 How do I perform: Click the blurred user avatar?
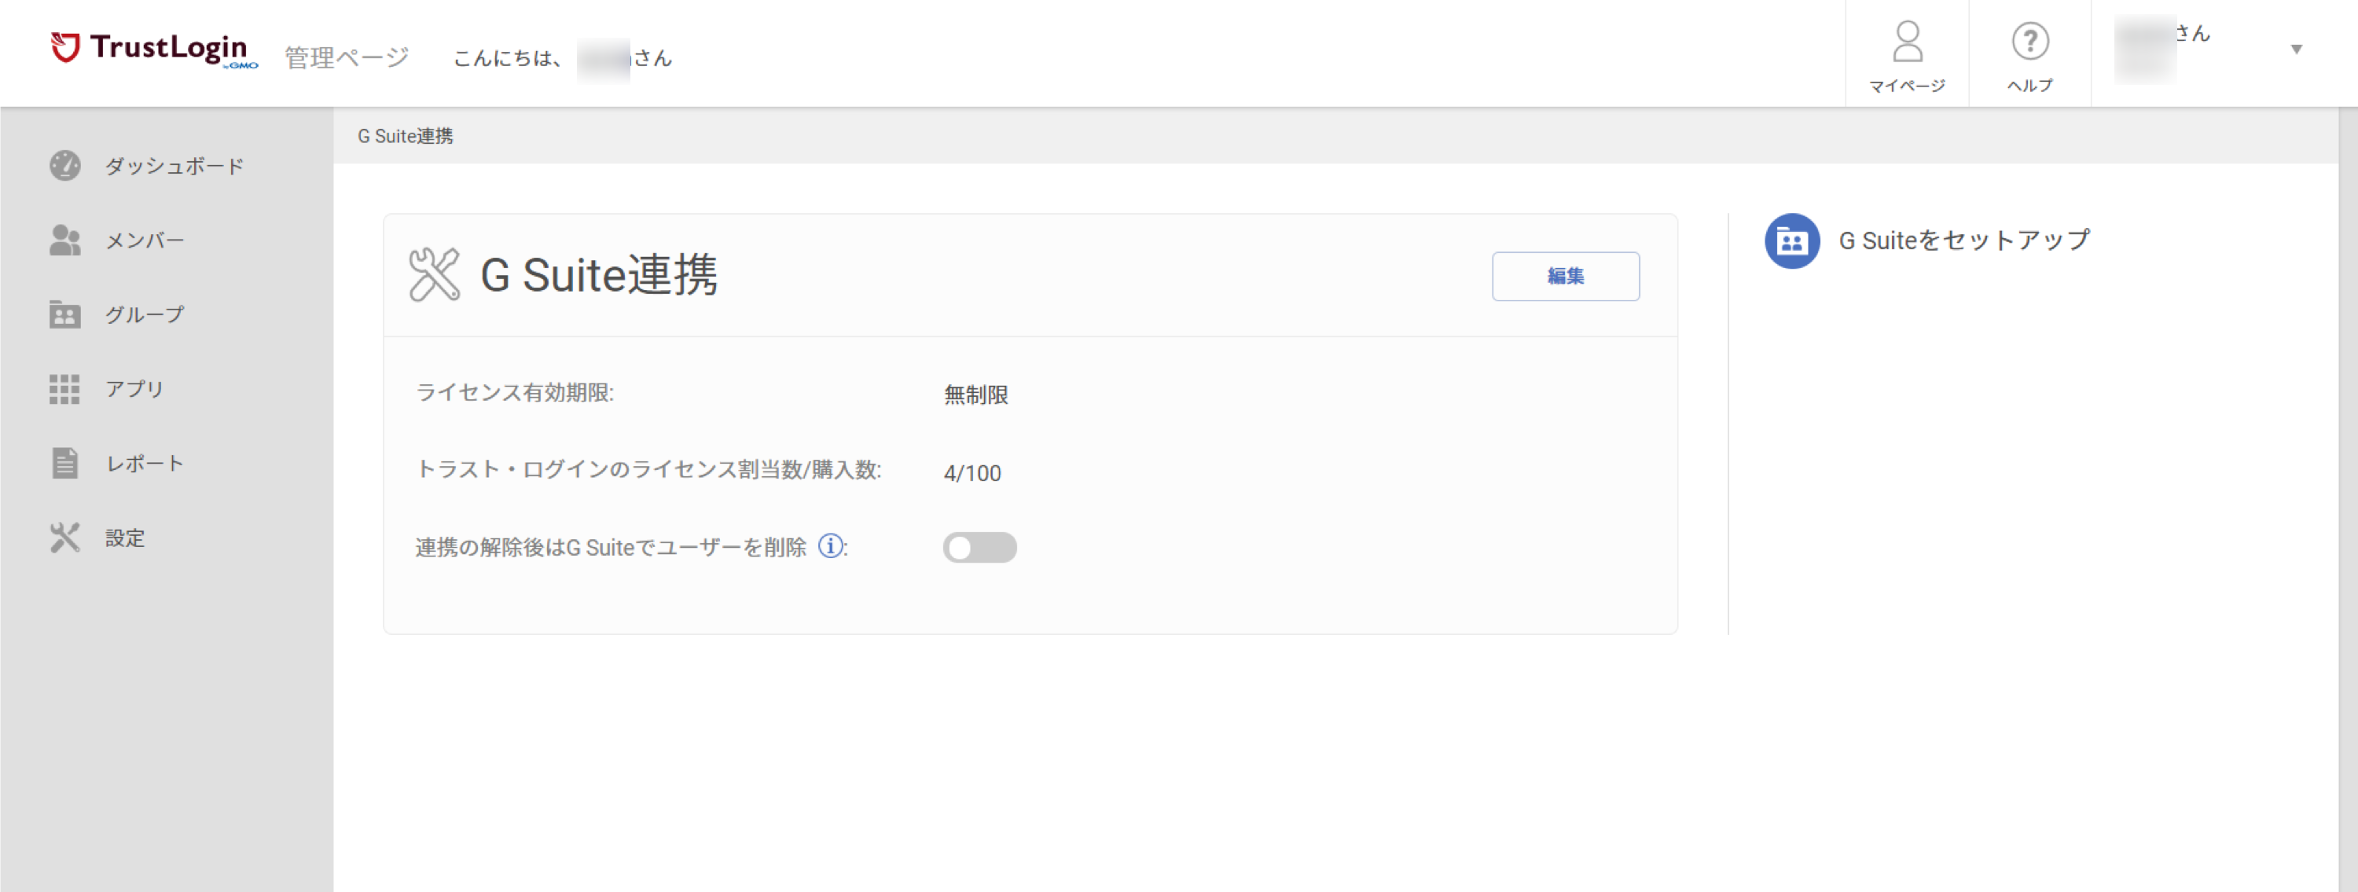2145,50
